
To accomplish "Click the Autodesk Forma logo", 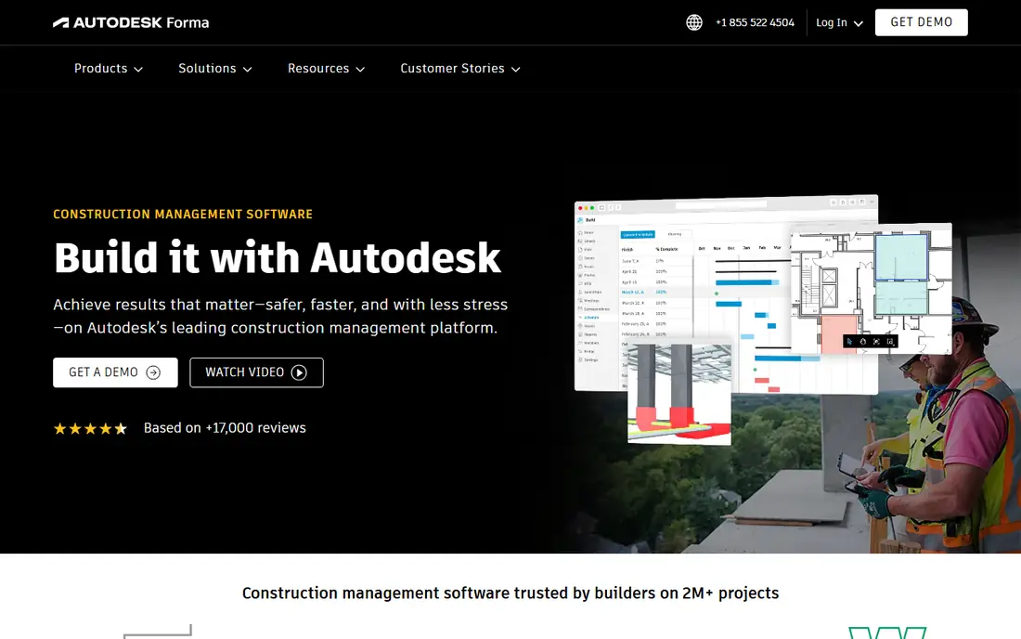I will 131,23.
